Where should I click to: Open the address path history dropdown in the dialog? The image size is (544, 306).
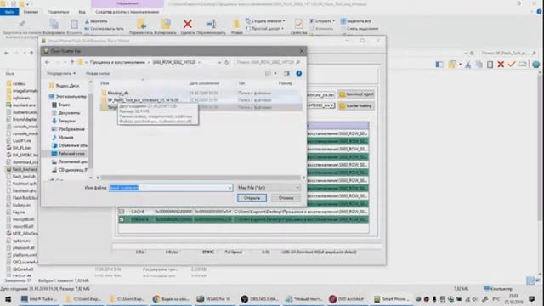219,62
